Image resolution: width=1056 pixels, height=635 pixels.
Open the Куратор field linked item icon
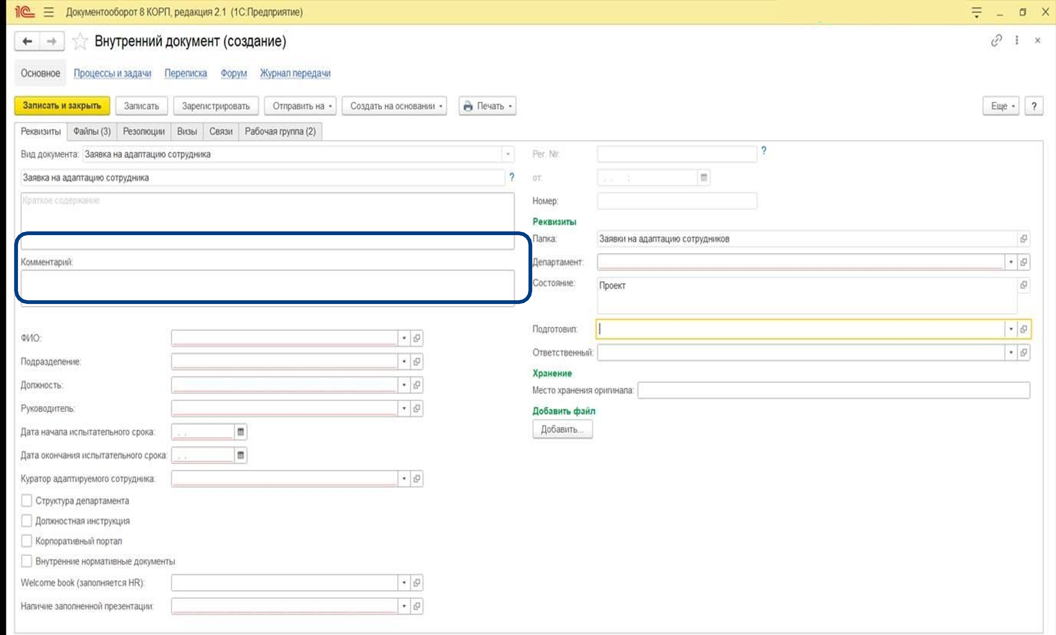(417, 479)
